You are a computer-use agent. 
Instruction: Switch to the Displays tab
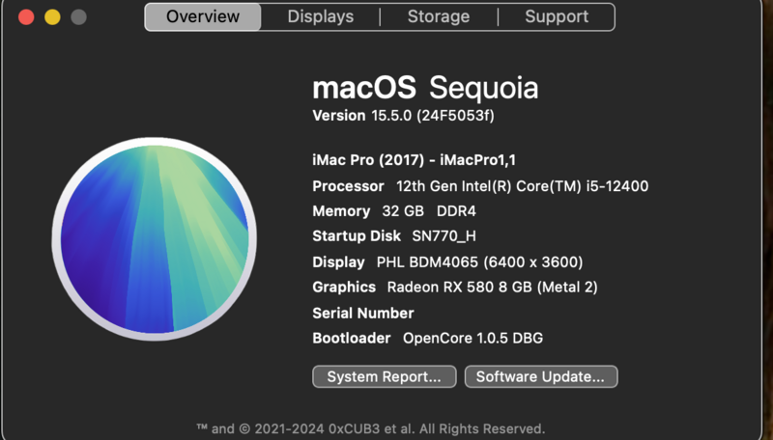click(320, 16)
